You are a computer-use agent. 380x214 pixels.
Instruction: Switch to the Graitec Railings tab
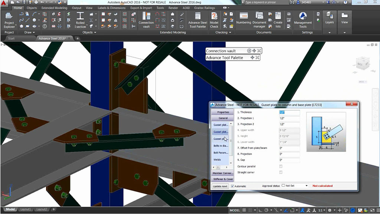tap(204, 8)
